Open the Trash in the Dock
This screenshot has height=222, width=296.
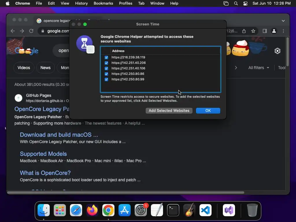tap(252, 210)
